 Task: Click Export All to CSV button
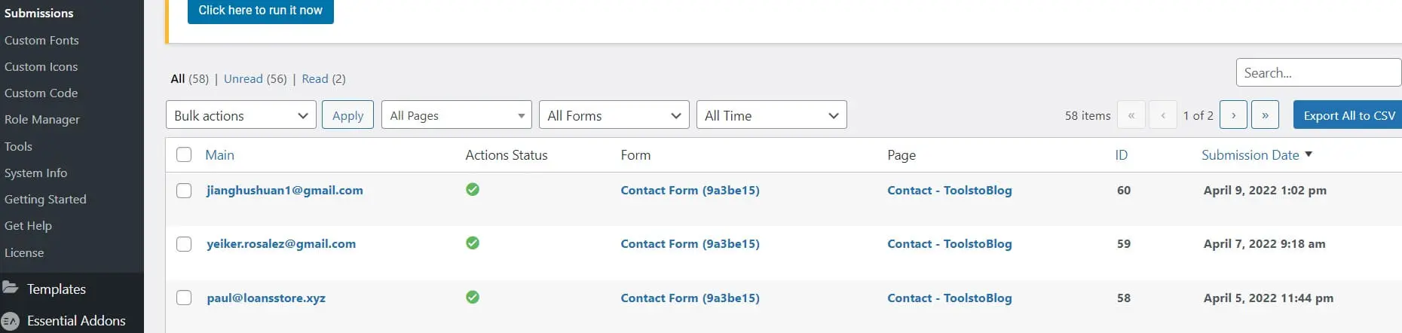pos(1348,115)
